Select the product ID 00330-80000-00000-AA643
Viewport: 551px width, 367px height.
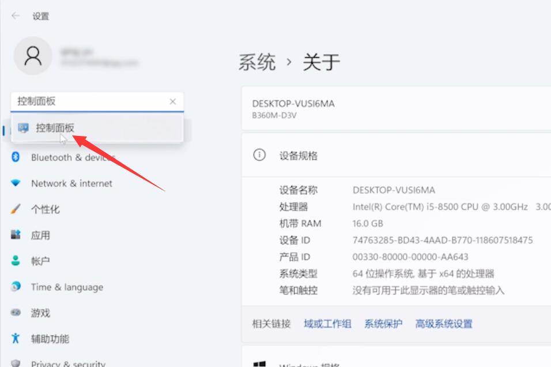(410, 257)
